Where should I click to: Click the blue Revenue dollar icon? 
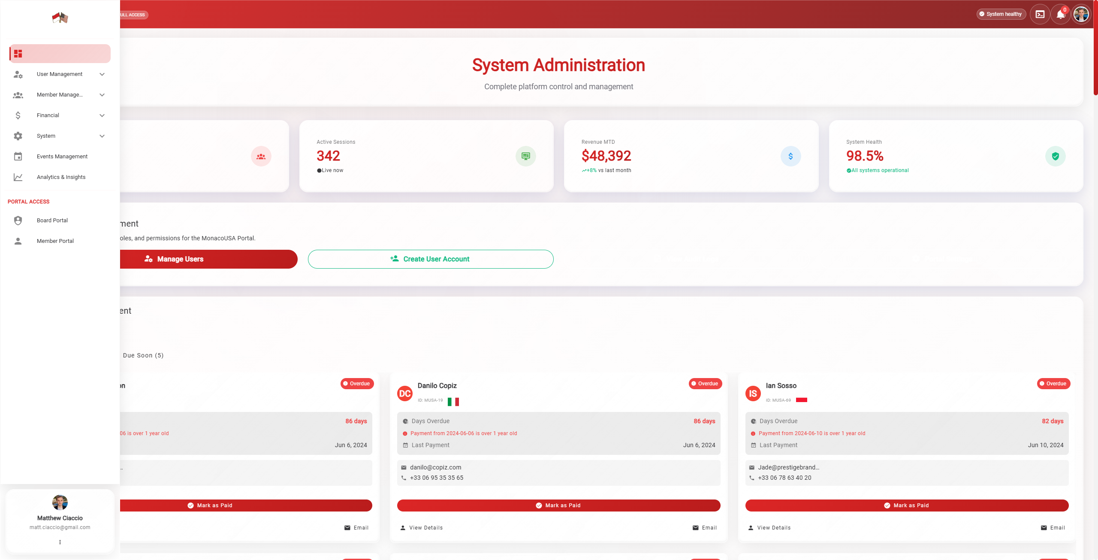pos(790,156)
